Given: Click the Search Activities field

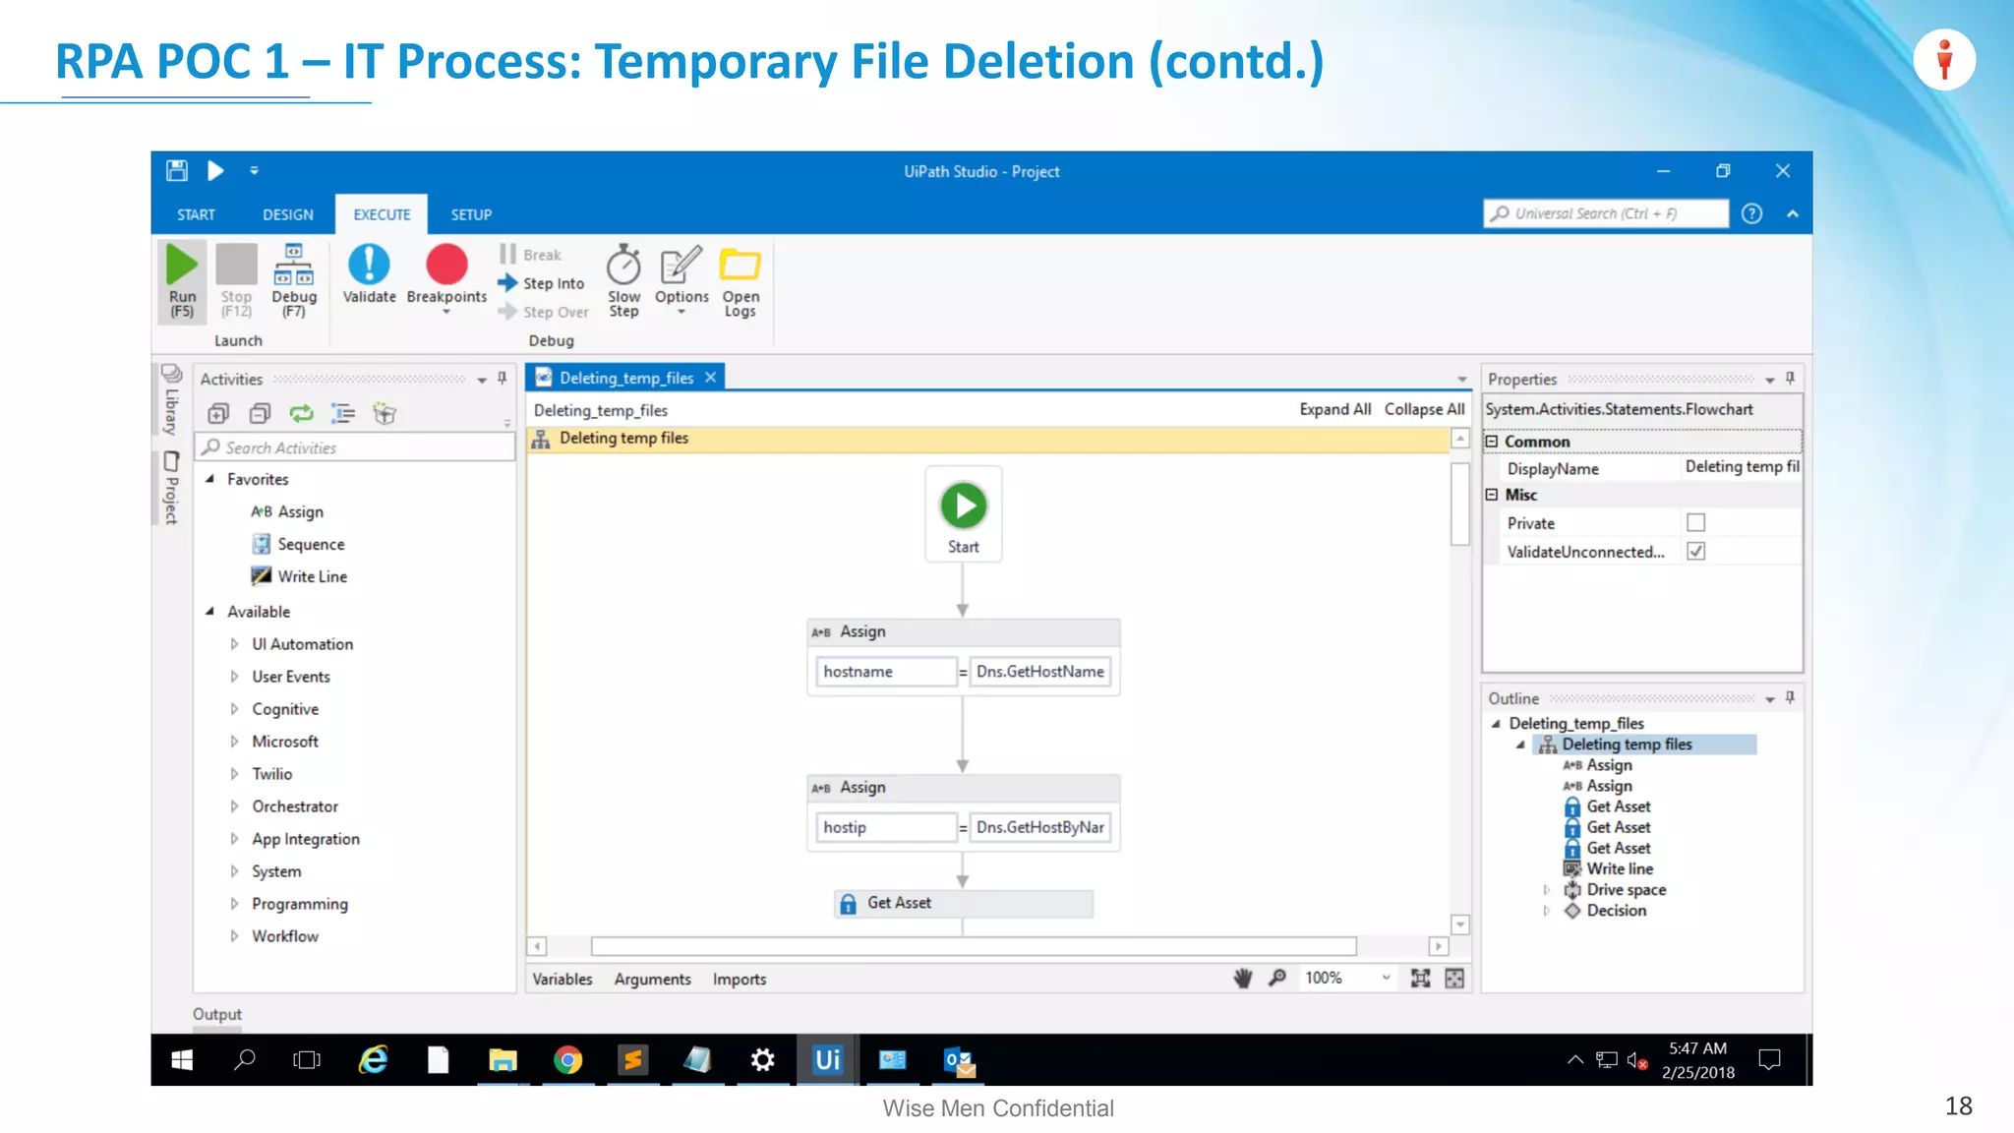Looking at the screenshot, I should pos(355,447).
